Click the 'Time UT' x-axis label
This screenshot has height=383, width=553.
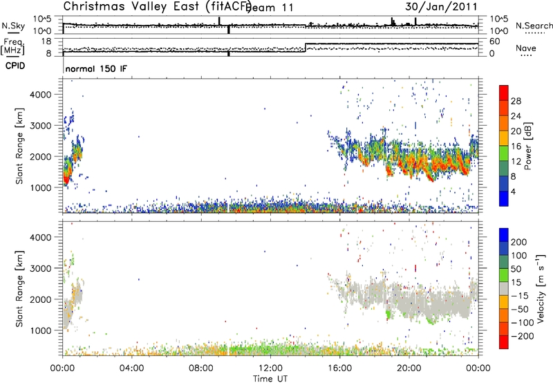[x=270, y=378]
